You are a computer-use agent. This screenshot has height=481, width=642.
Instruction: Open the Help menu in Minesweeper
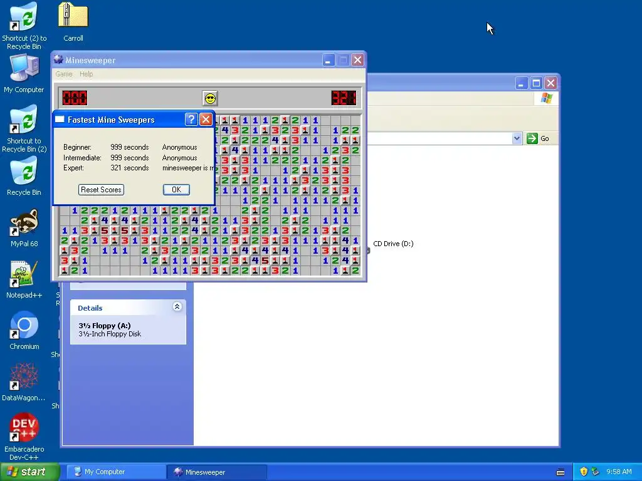click(x=86, y=74)
